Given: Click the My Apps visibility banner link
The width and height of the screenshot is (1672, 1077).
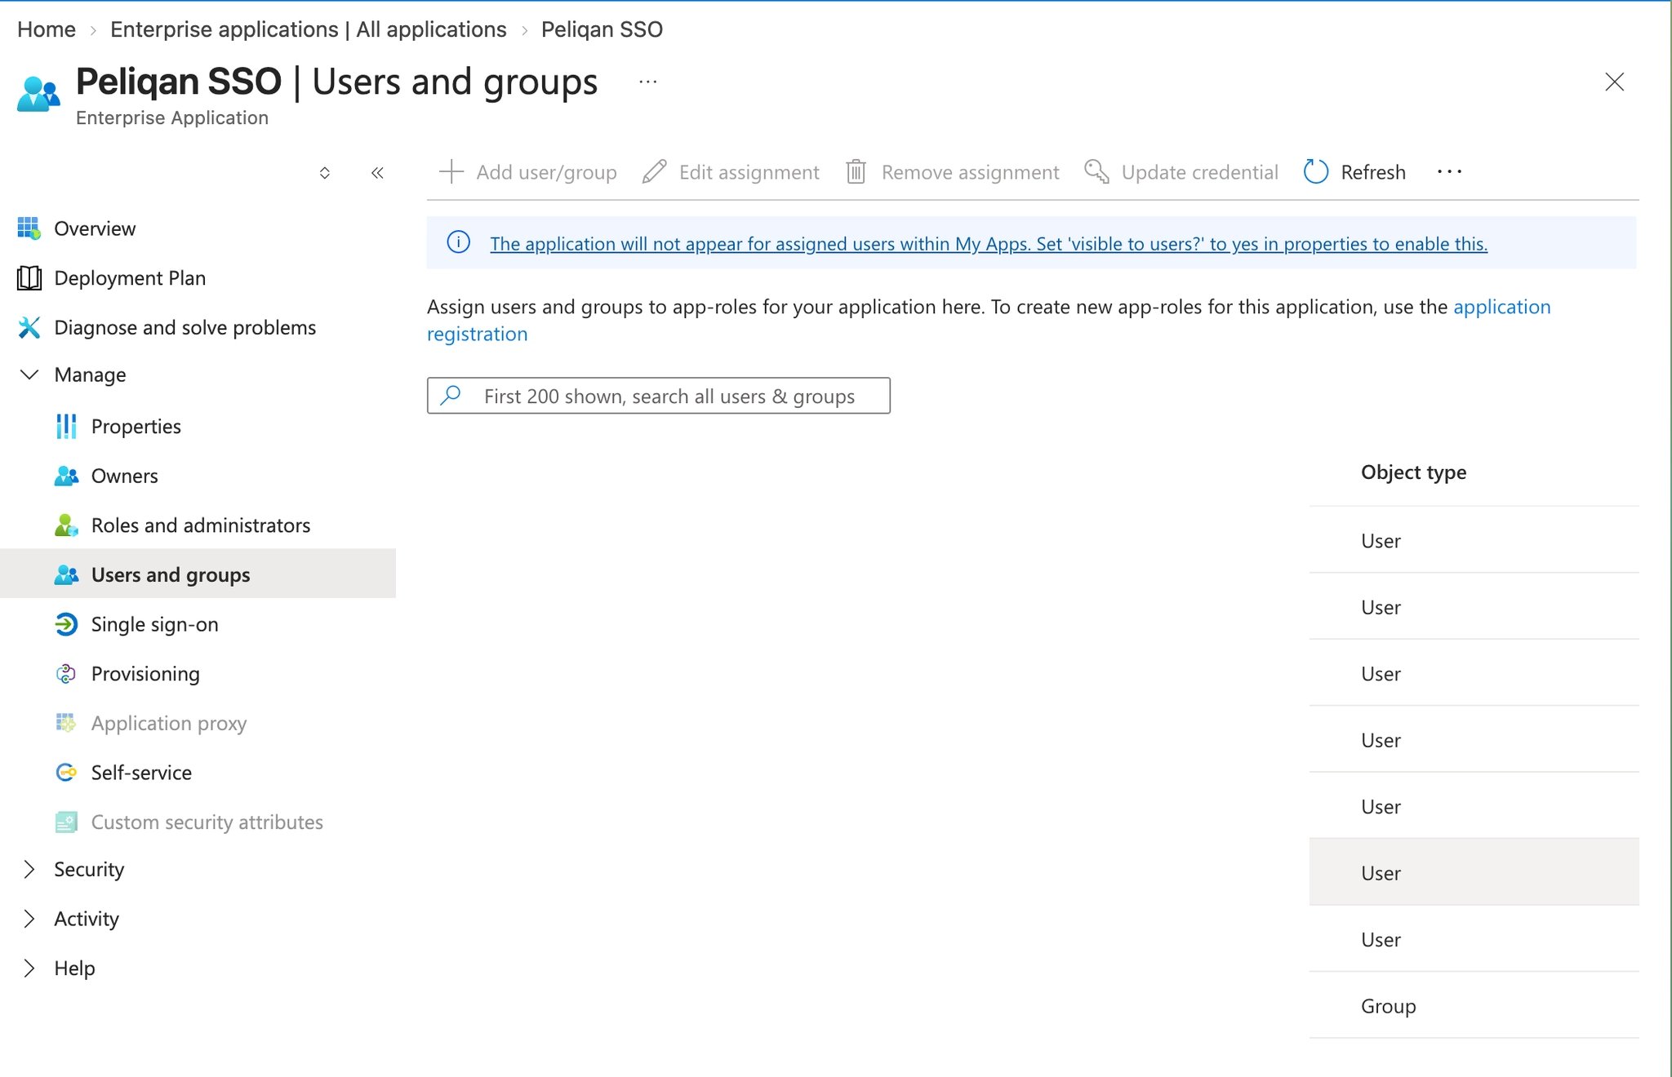Looking at the screenshot, I should tap(989, 243).
